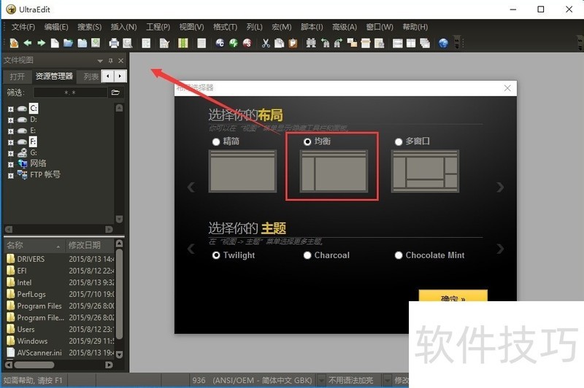Image resolution: width=584 pixels, height=388 pixels.
Task: Create a new file via the blank page icon
Action: pos(55,43)
